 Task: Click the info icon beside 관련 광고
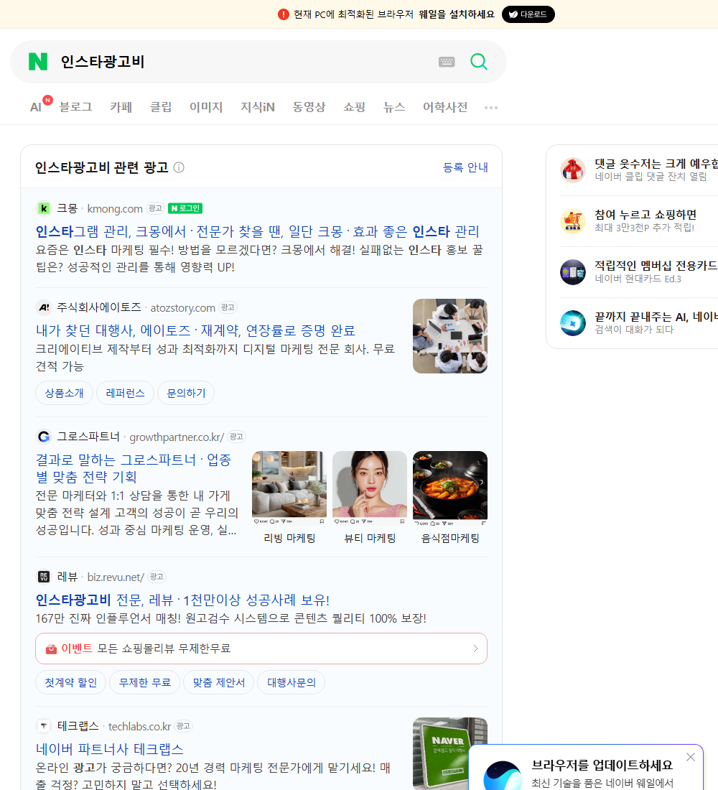pyautogui.click(x=179, y=167)
